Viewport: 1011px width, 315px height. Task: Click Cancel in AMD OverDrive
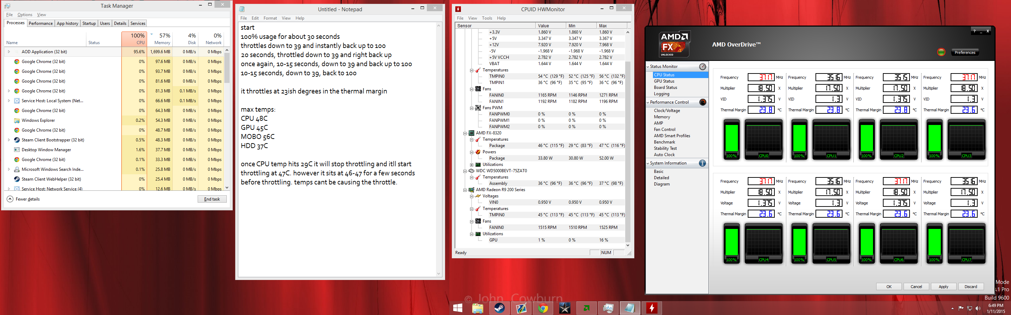(x=917, y=287)
